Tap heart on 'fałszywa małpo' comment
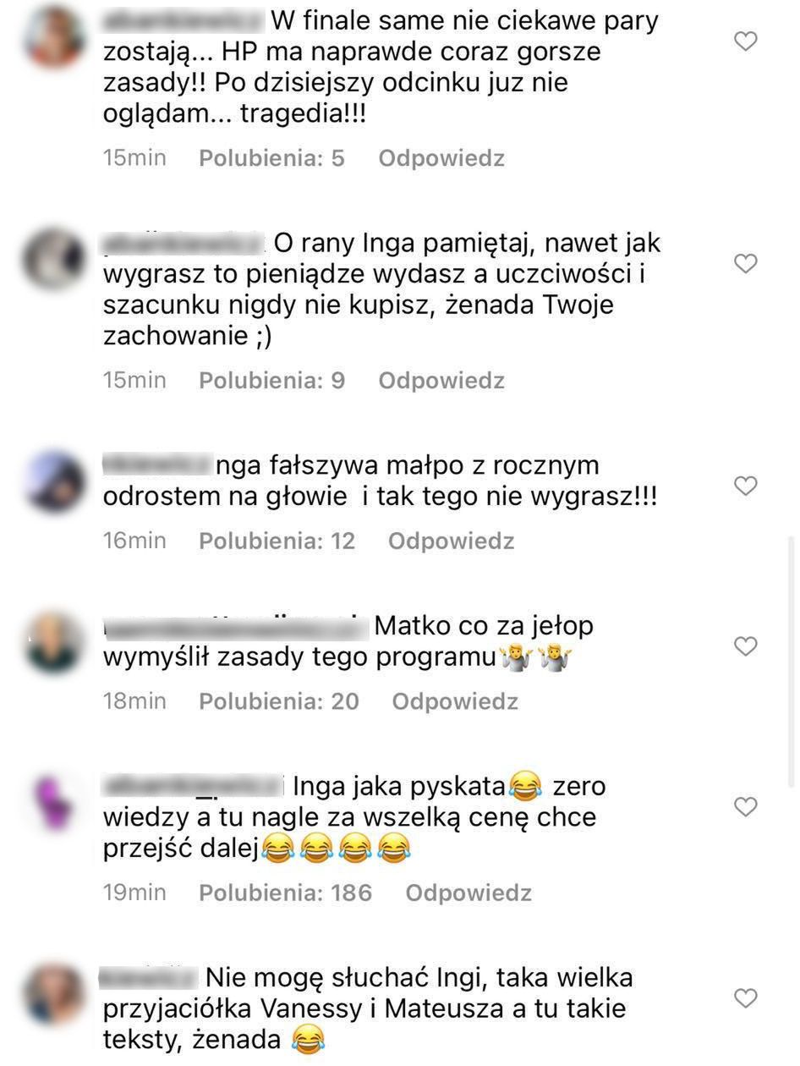This screenshot has height=1066, width=800. click(x=744, y=486)
